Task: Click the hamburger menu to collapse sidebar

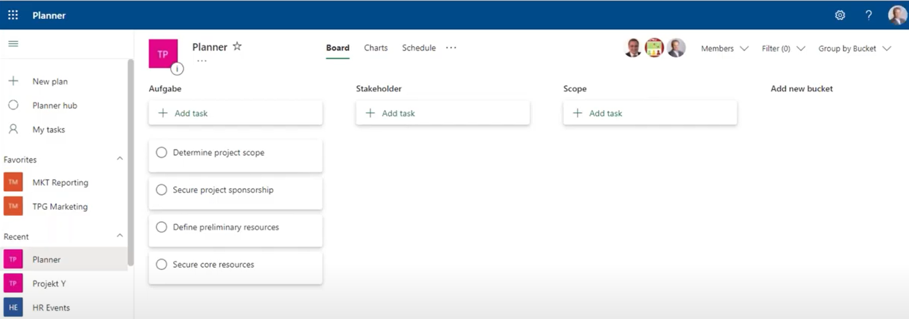Action: click(x=13, y=44)
